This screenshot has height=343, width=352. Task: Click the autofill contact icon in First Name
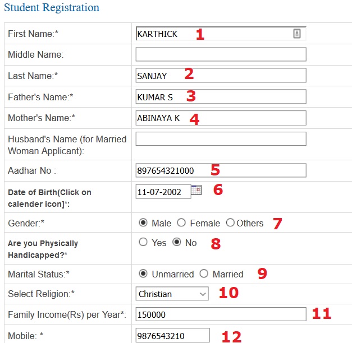297,34
